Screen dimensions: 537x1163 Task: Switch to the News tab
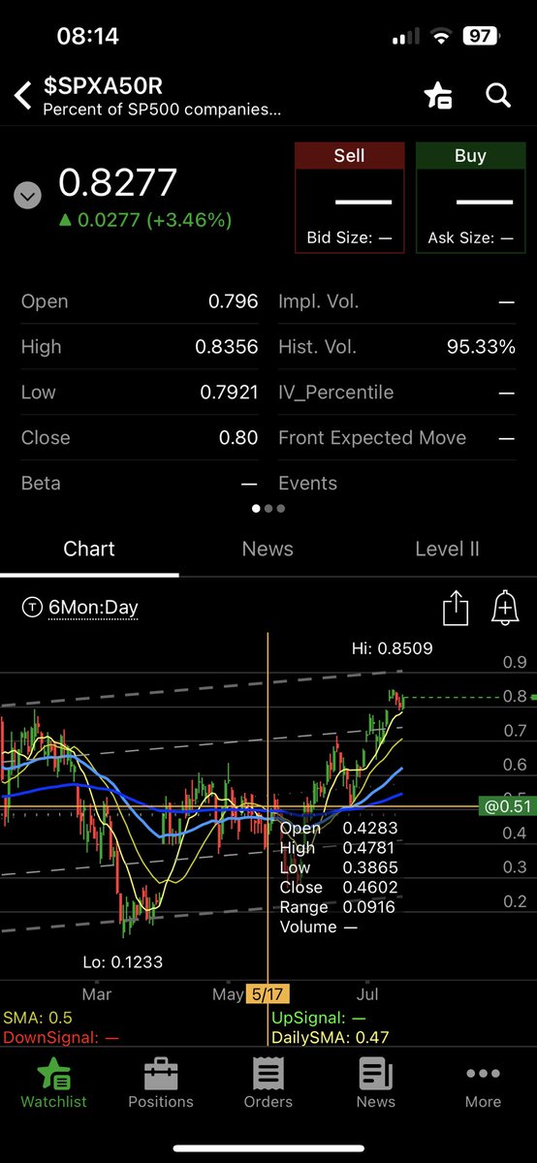pos(268,549)
